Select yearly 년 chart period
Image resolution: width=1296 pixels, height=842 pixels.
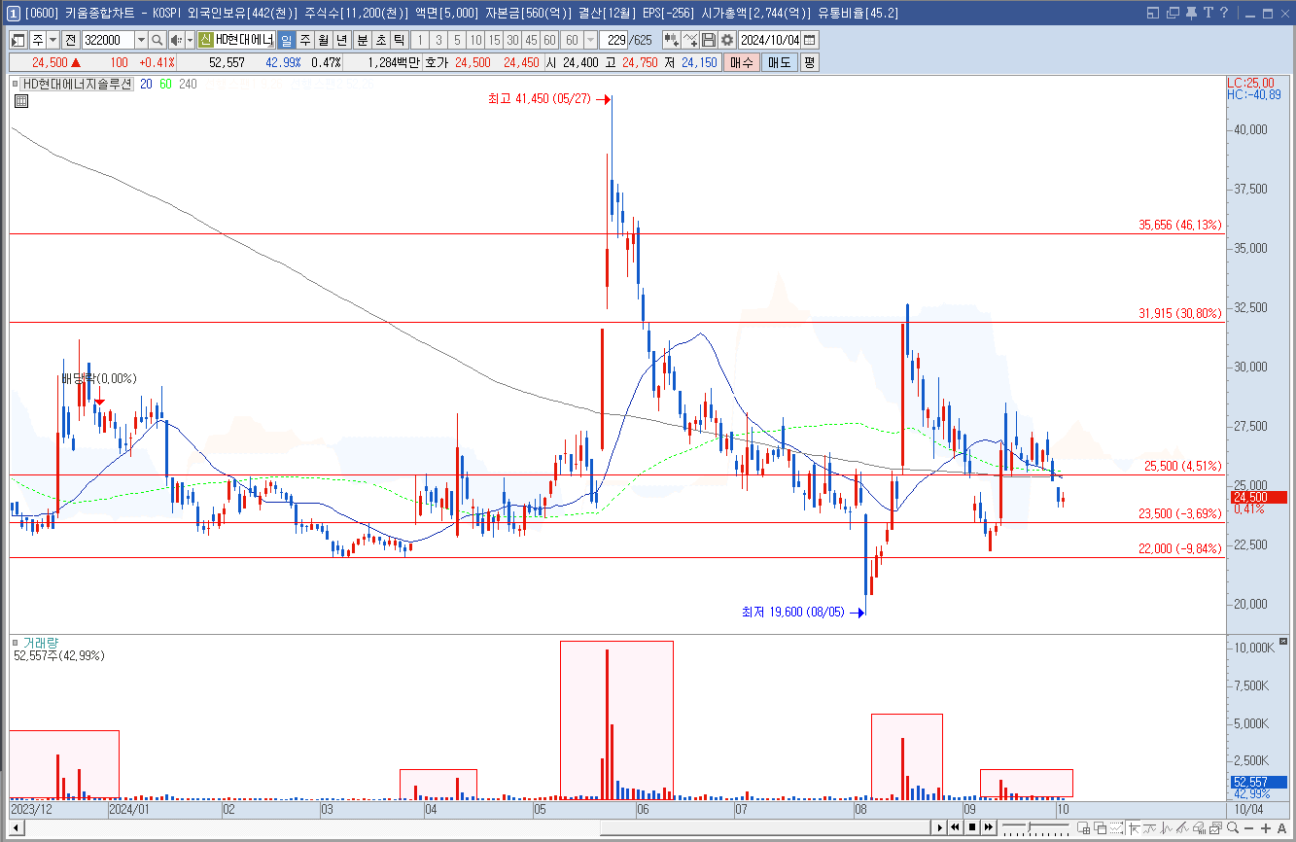341,40
